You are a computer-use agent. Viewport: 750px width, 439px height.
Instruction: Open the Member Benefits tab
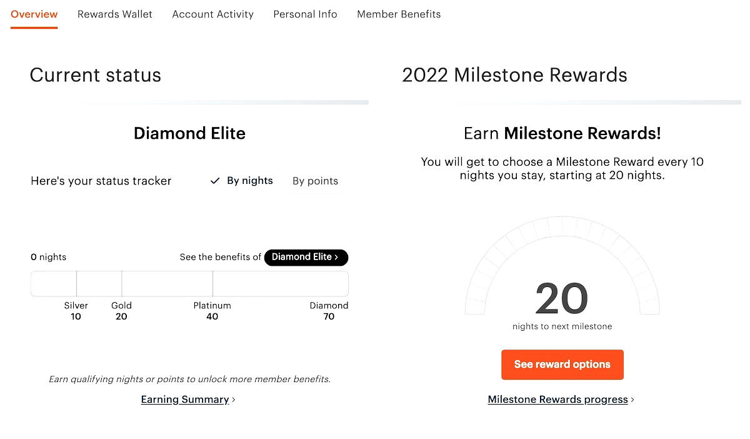tap(398, 14)
